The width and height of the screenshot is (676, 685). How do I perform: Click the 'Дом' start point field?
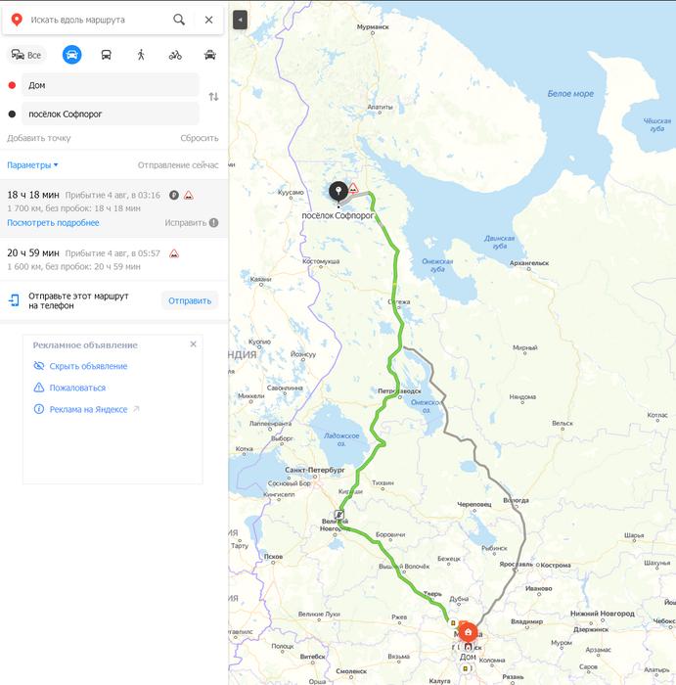(x=111, y=85)
